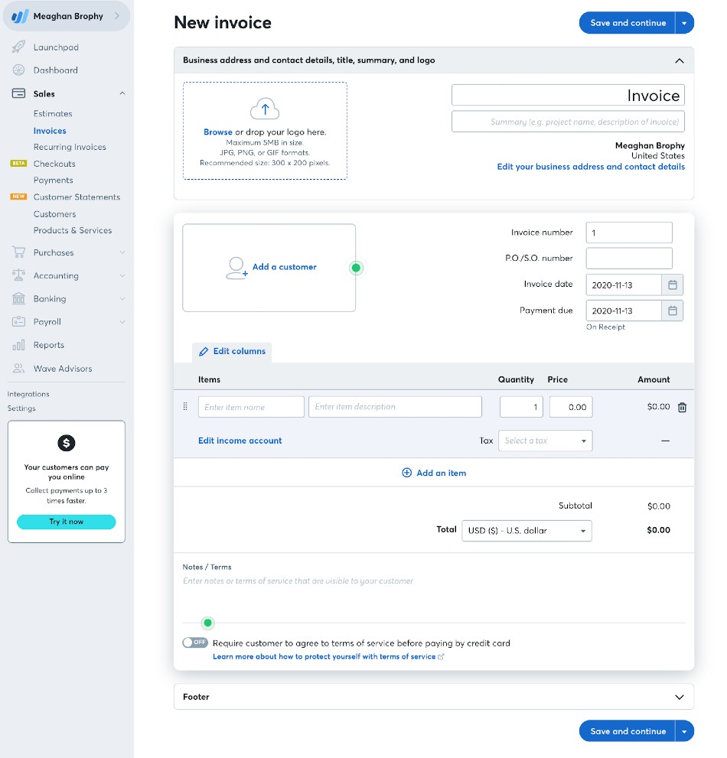Click the top Save and continue button

[x=628, y=23]
